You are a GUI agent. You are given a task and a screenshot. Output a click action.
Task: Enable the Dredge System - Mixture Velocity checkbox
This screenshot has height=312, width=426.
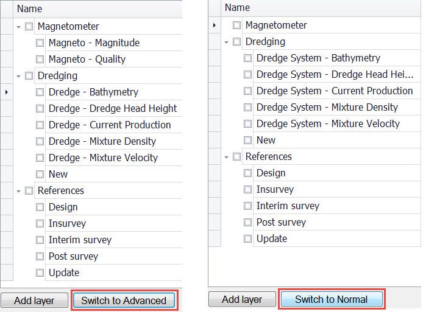click(x=248, y=124)
